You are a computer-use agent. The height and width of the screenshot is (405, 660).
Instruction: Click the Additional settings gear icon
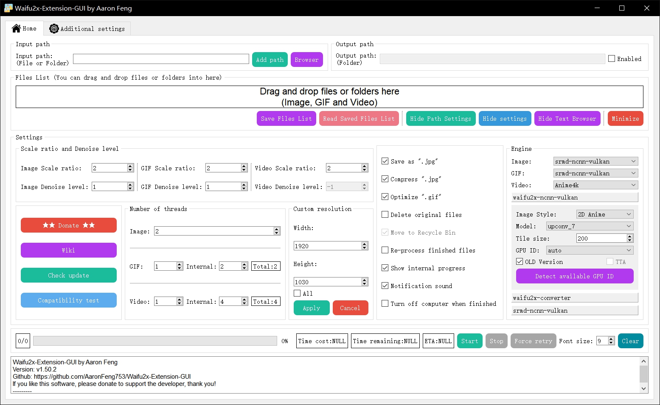[x=54, y=28]
